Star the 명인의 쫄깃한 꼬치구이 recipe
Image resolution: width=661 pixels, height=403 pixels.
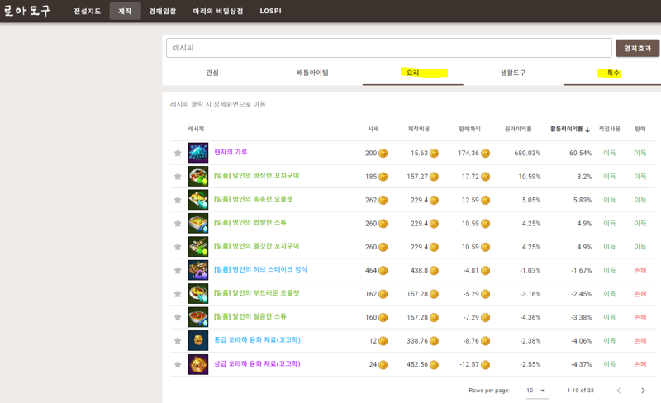tap(178, 247)
